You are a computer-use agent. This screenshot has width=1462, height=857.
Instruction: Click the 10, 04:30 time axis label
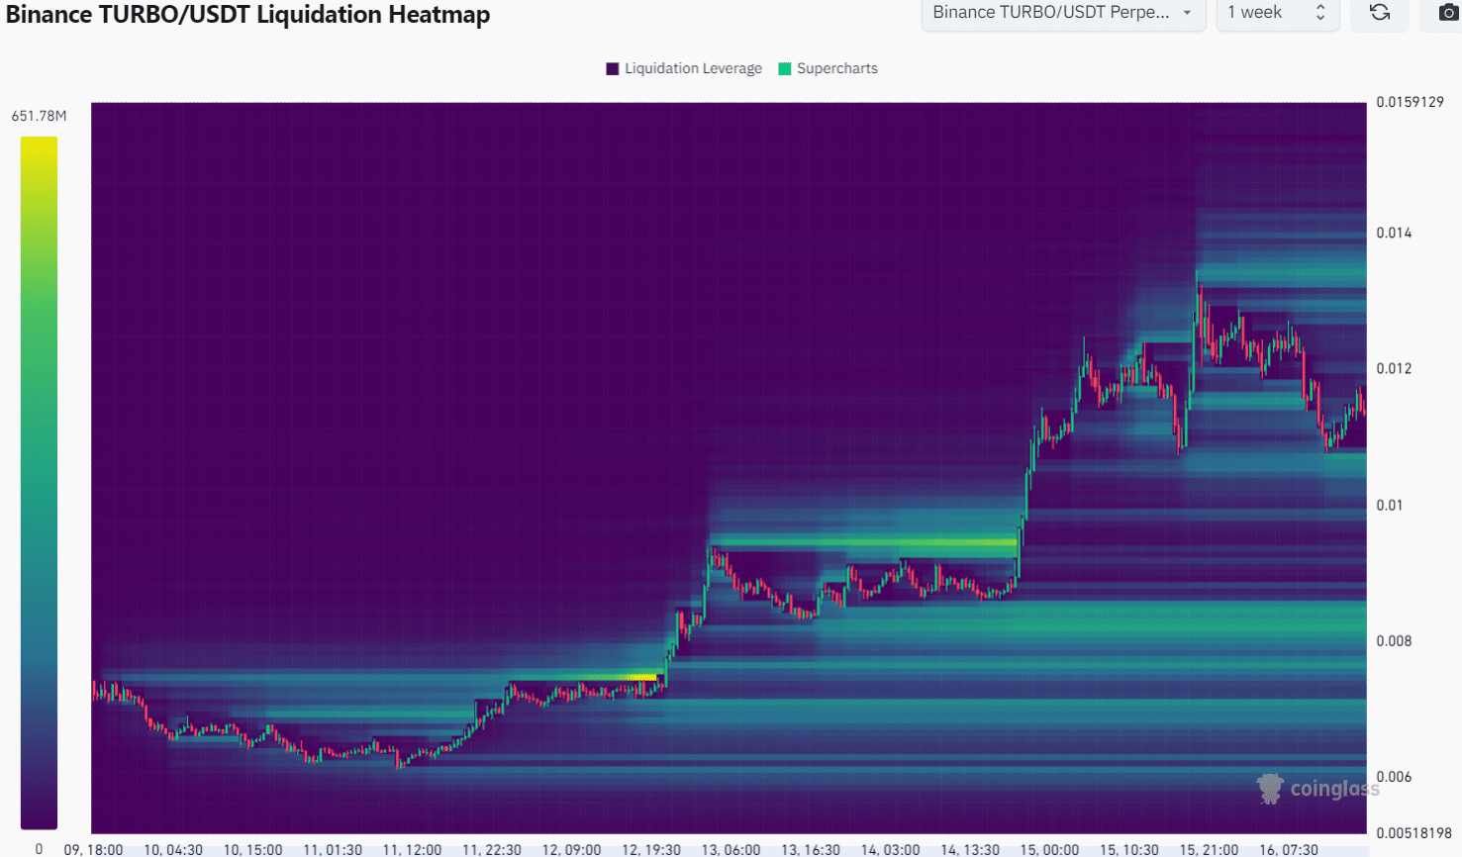click(x=173, y=849)
